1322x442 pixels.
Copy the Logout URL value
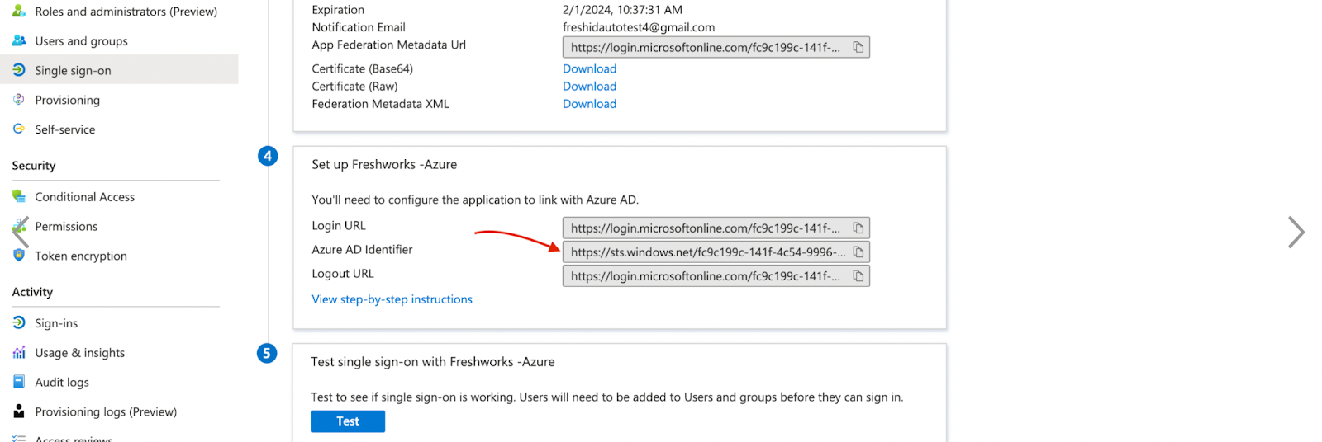[858, 276]
